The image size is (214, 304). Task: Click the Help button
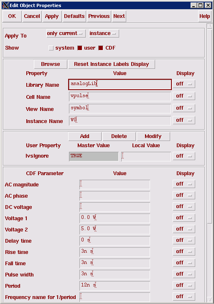coord(204,16)
